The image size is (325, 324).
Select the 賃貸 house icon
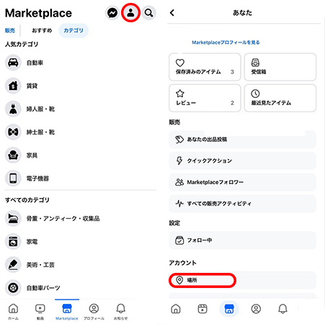(x=13, y=86)
